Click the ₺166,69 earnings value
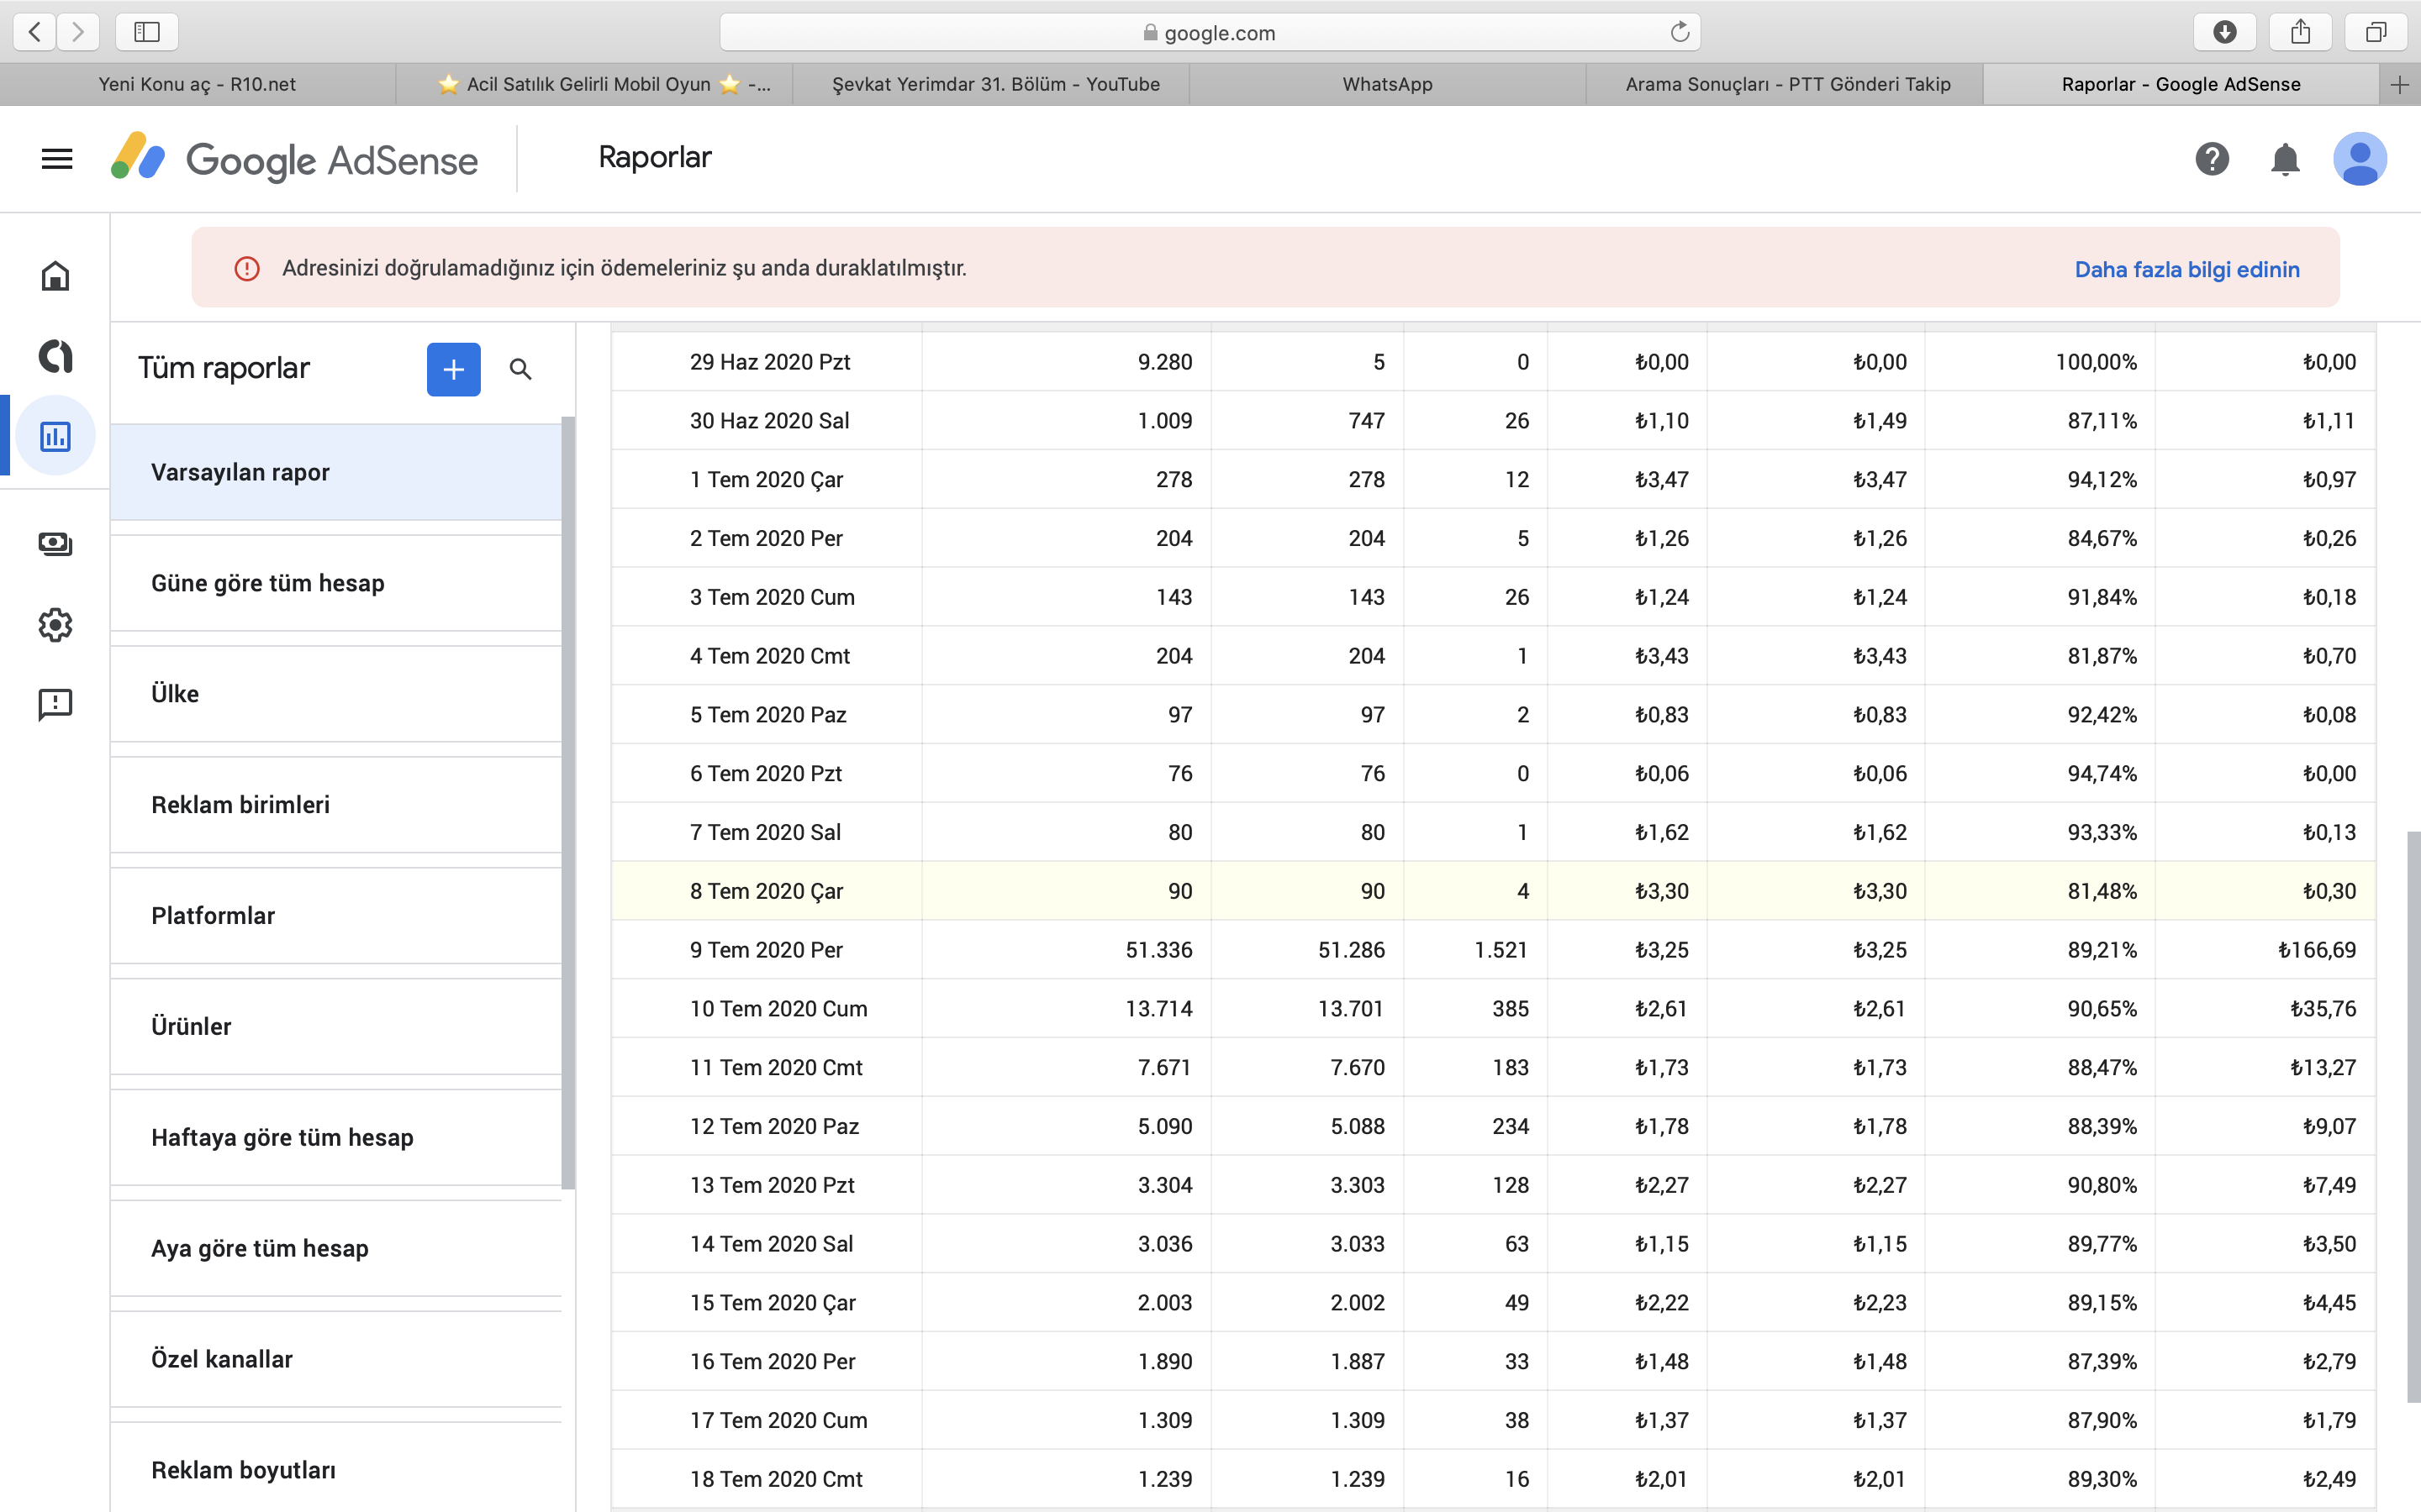The width and height of the screenshot is (2421, 1512). click(2317, 950)
